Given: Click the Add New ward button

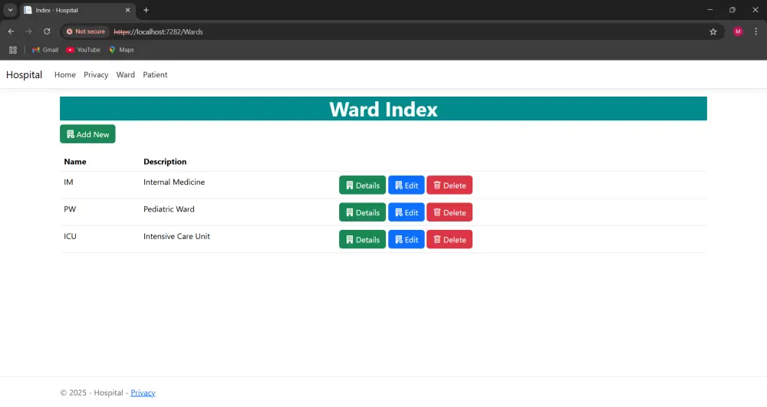Looking at the screenshot, I should 87,134.
